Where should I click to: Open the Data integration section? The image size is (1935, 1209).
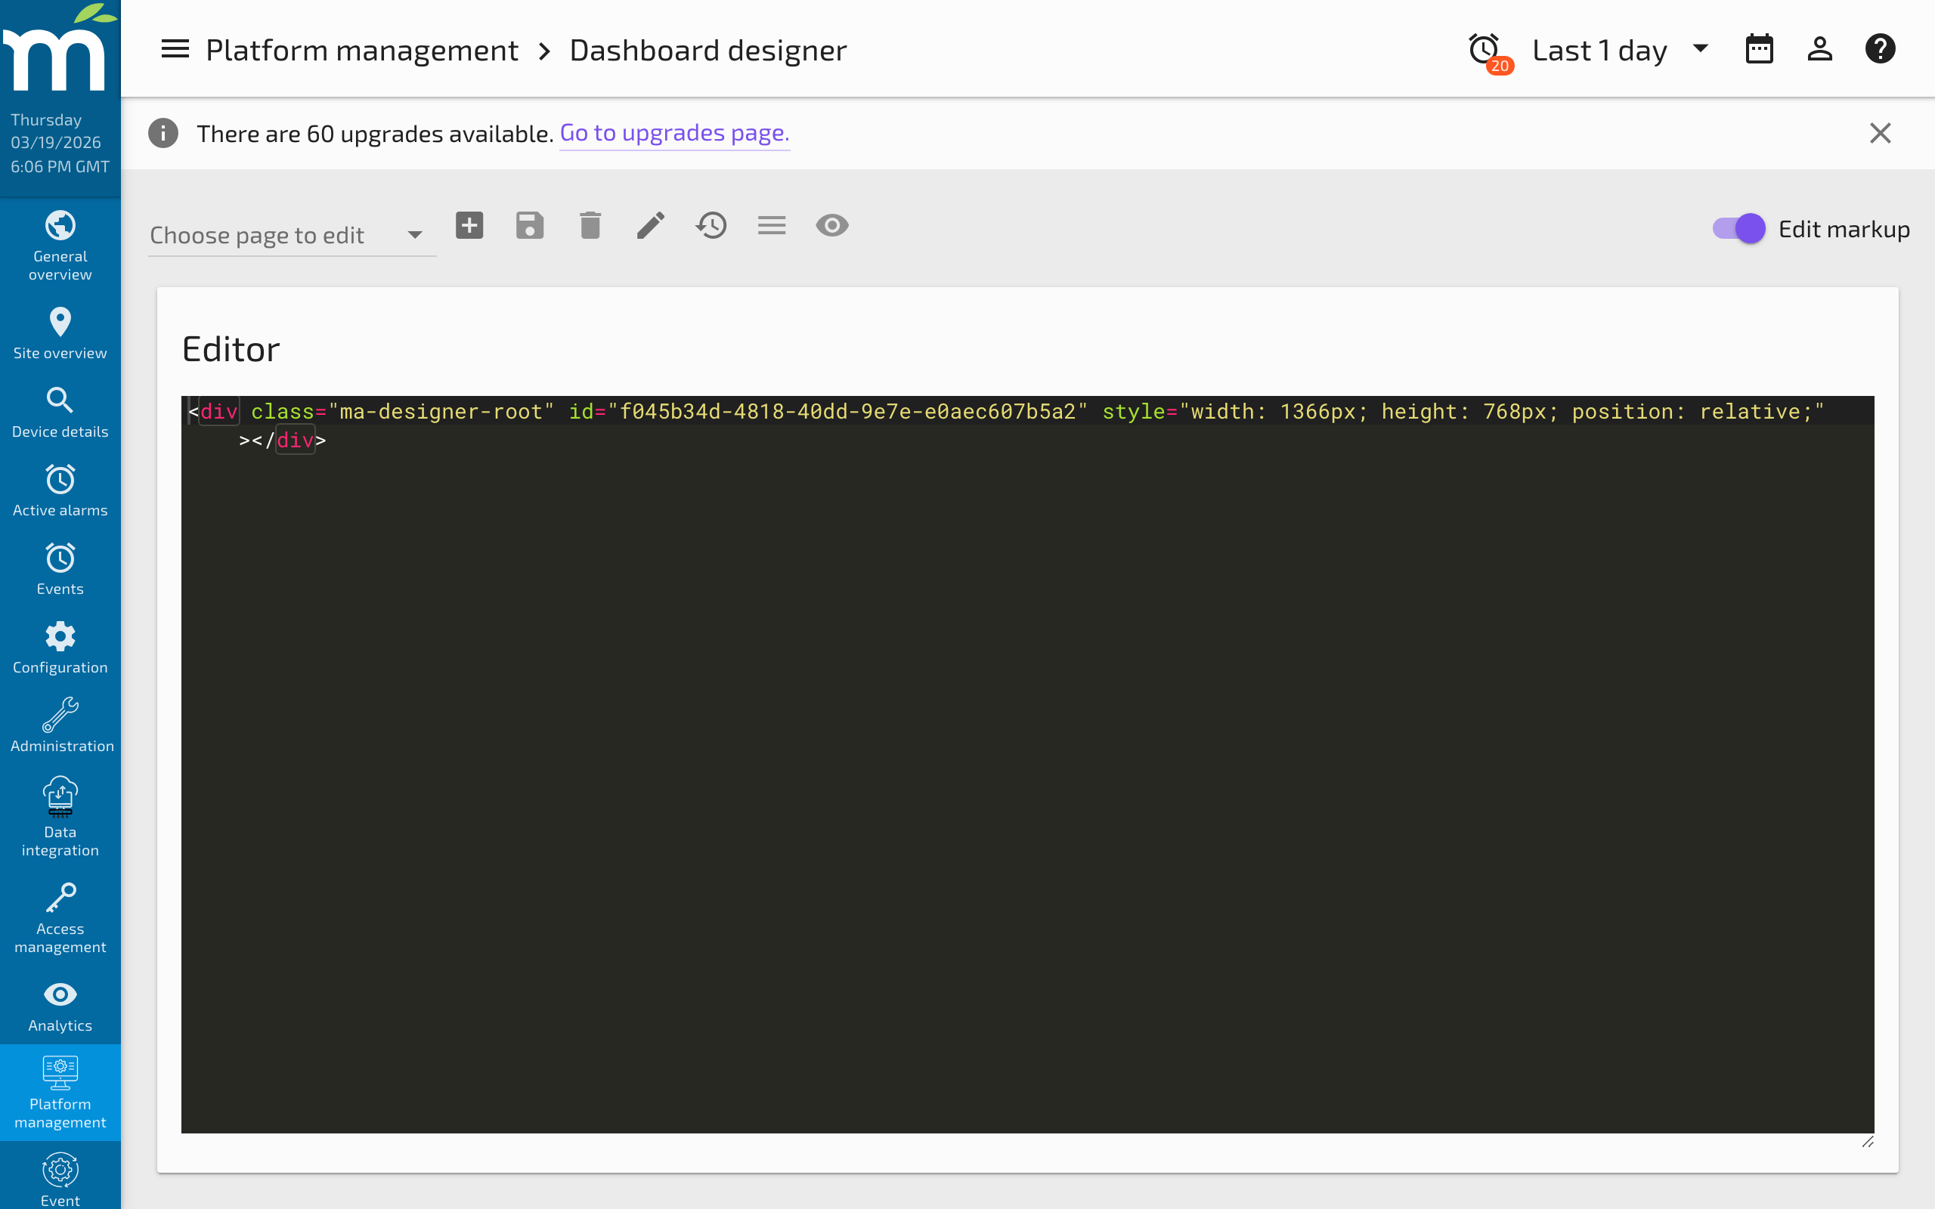coord(60,815)
